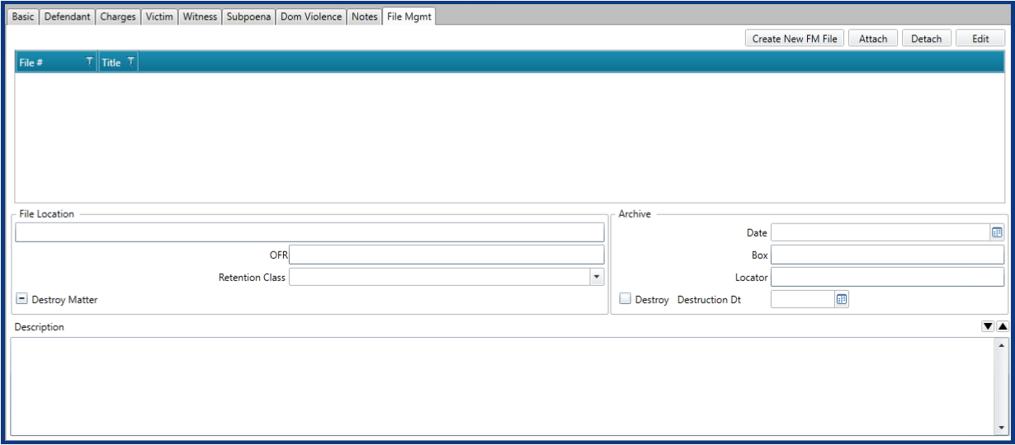This screenshot has width=1015, height=445.
Task: Open the Retention Class dropdown
Action: tap(597, 277)
